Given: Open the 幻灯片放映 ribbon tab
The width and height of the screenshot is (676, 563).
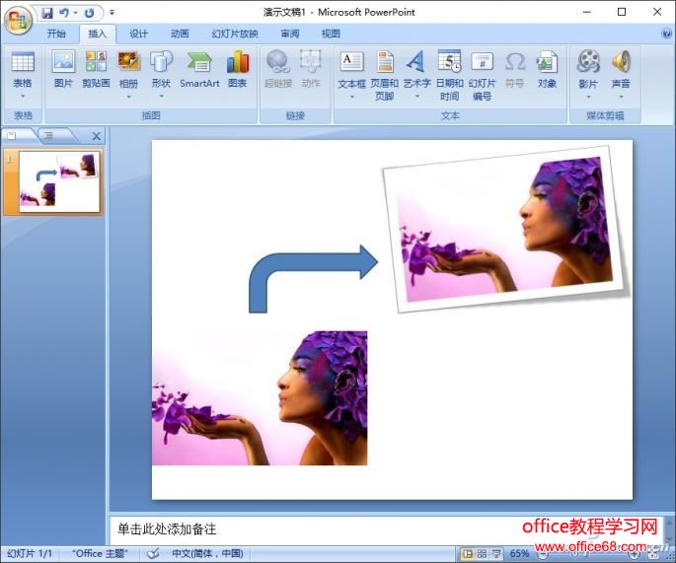Looking at the screenshot, I should 235,34.
